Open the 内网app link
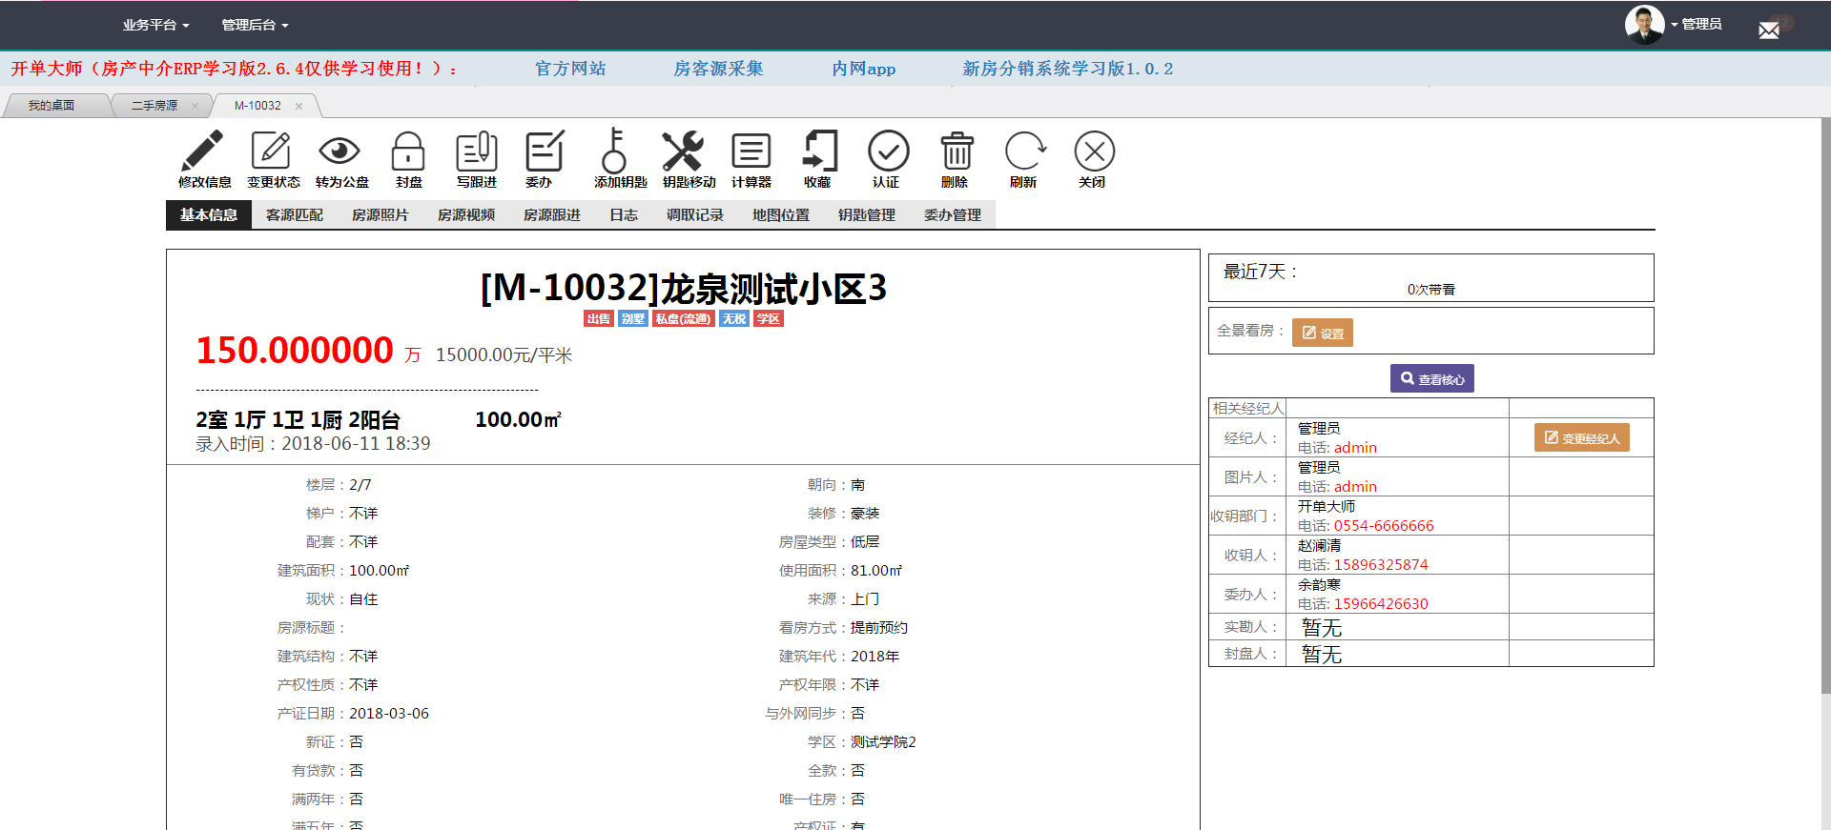The width and height of the screenshot is (1831, 830). click(x=864, y=69)
